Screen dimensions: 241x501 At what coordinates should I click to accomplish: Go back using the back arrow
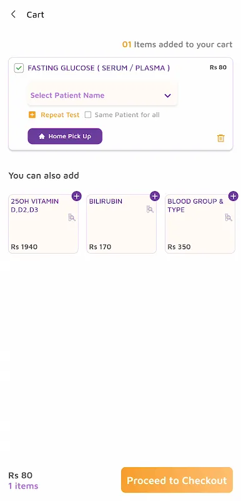coord(13,14)
